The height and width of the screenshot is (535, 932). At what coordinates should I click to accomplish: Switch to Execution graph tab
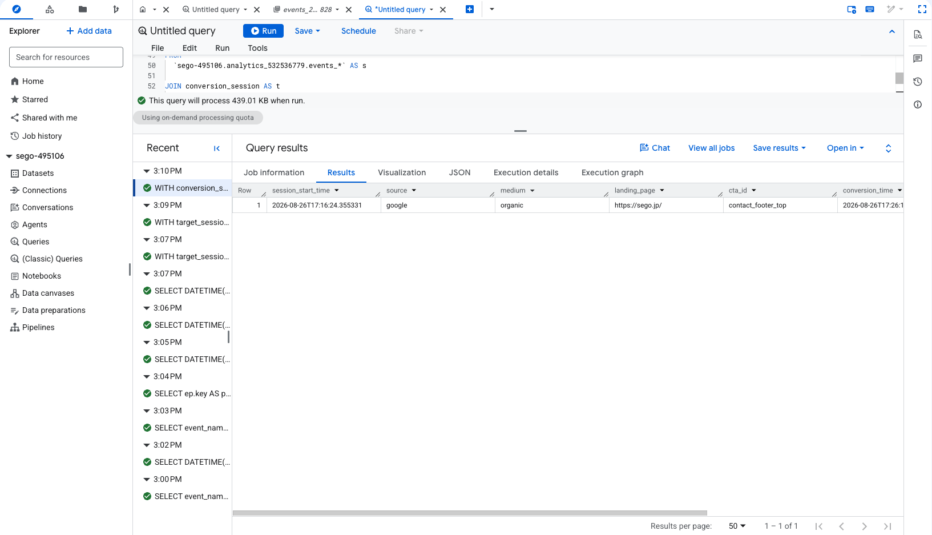(612, 172)
